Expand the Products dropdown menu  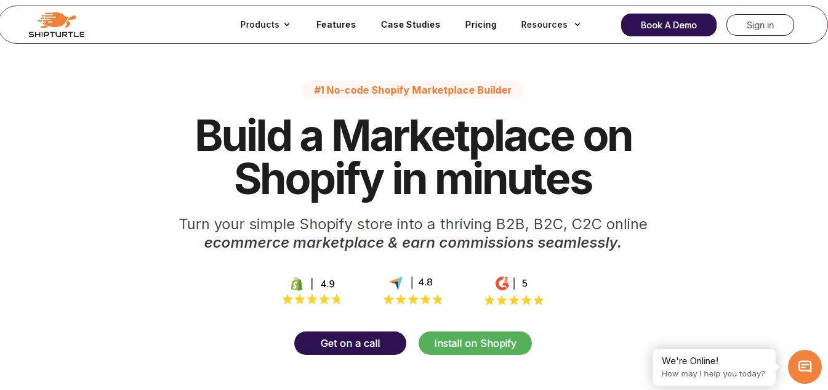[260, 25]
